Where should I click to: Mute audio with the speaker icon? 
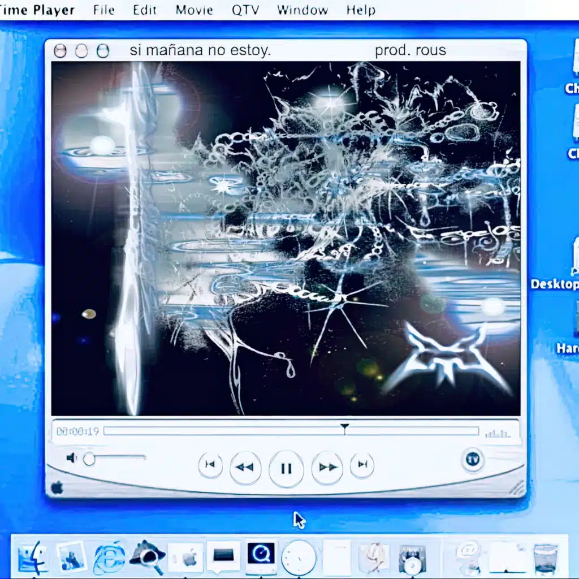[71, 458]
